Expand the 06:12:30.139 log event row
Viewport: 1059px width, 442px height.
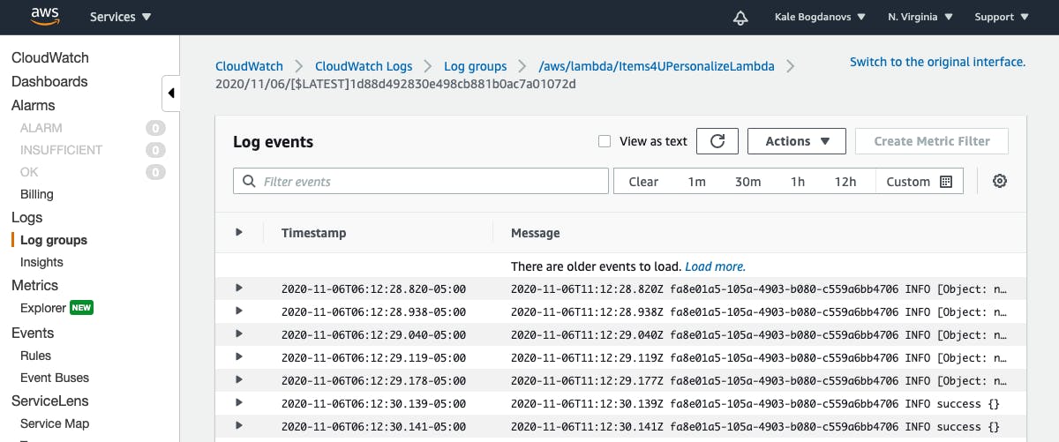(239, 402)
